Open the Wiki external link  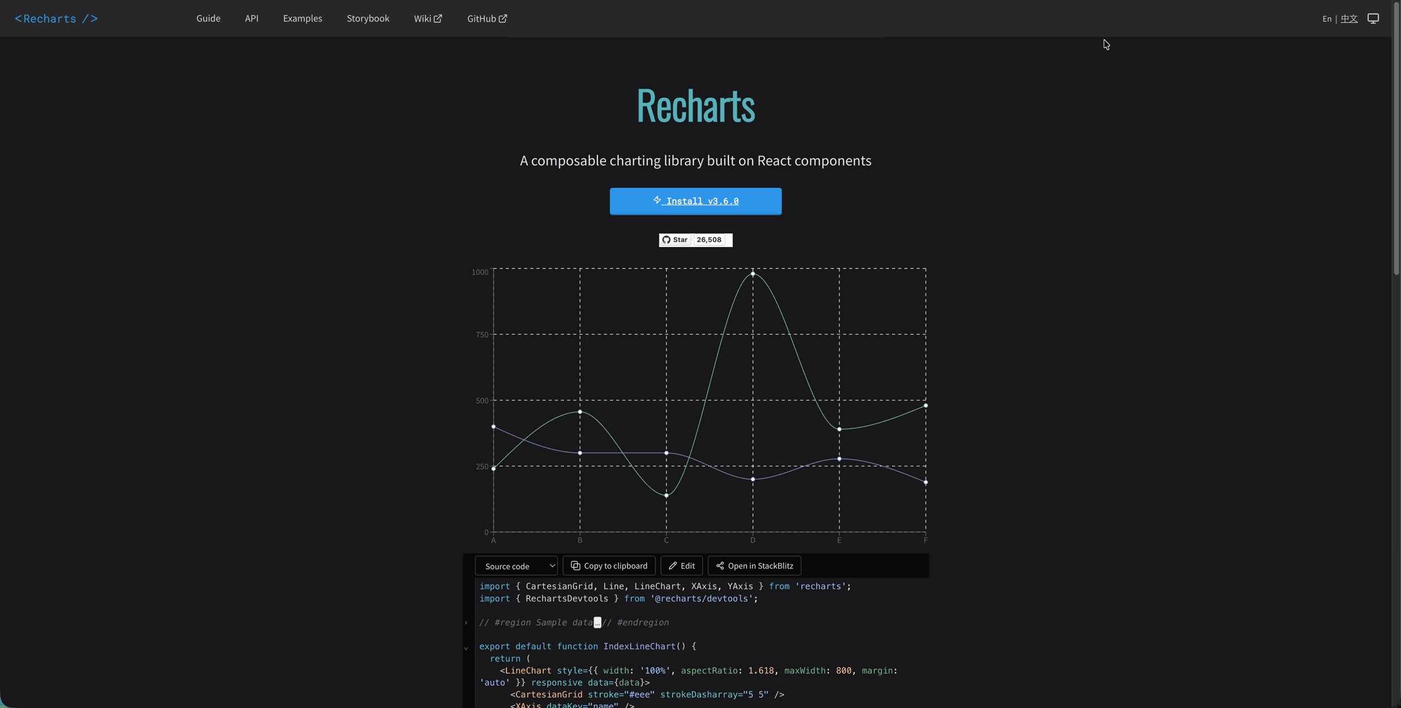pos(428,18)
